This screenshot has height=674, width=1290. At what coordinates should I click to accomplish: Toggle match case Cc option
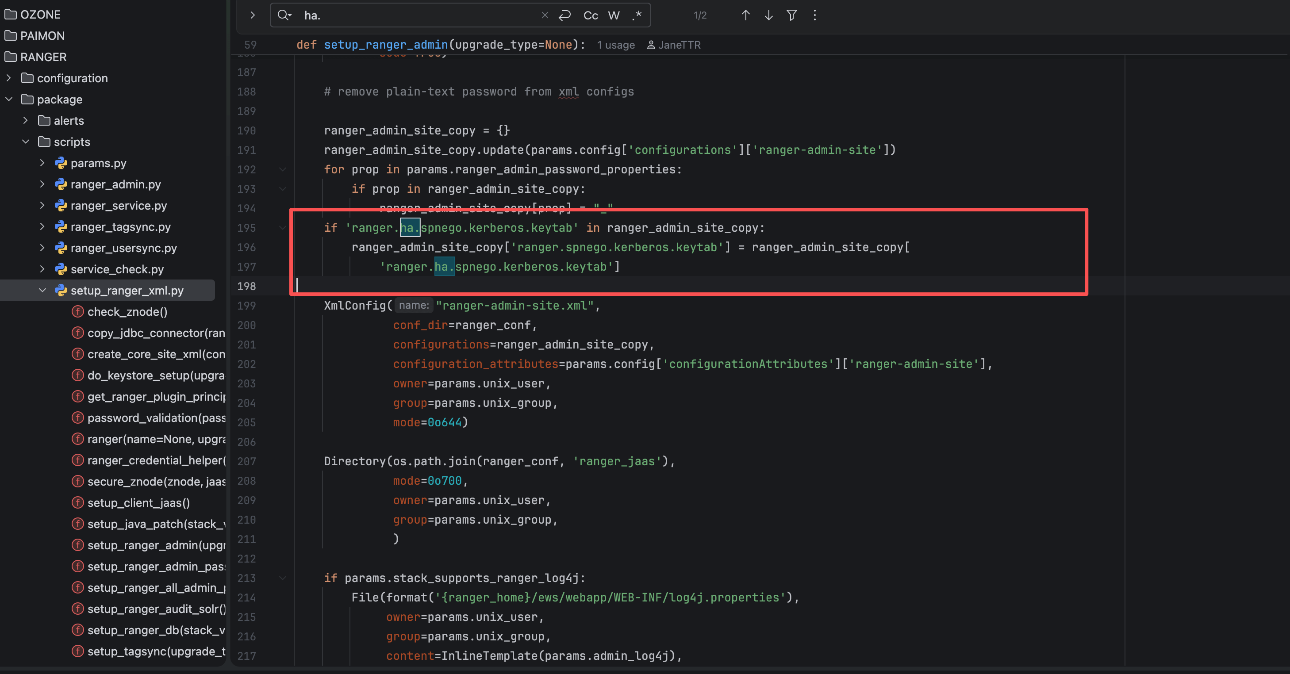tap(591, 15)
